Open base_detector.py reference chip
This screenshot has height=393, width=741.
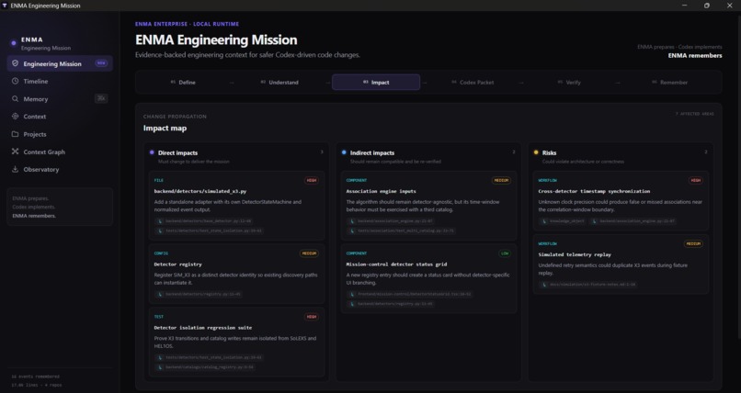[x=204, y=220]
